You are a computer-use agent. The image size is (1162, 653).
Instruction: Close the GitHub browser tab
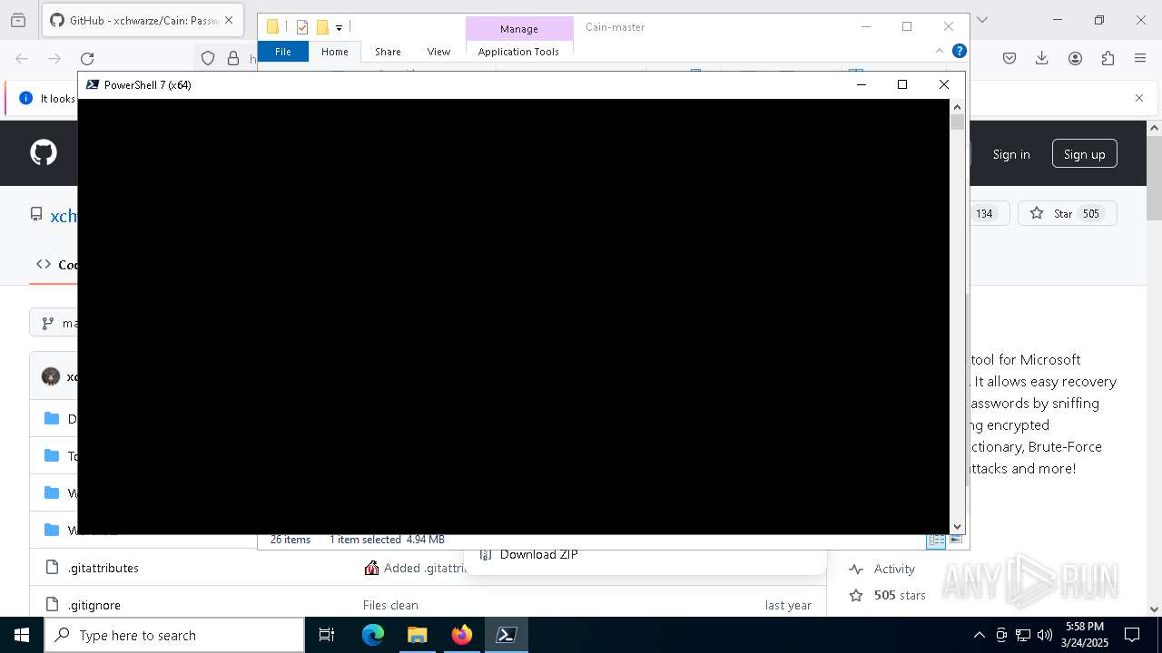[x=229, y=20]
